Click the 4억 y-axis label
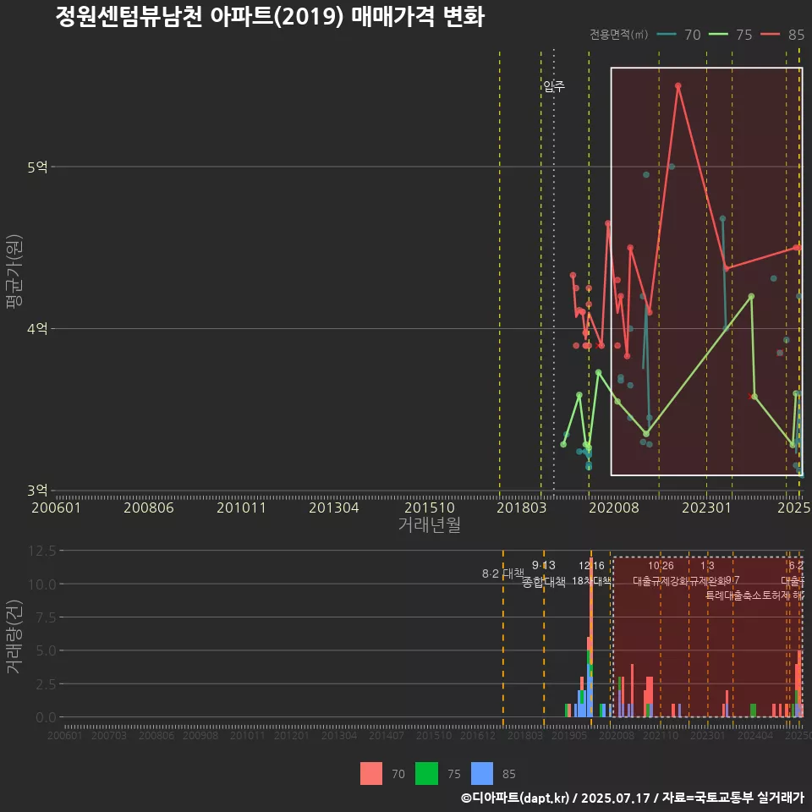 pos(37,328)
